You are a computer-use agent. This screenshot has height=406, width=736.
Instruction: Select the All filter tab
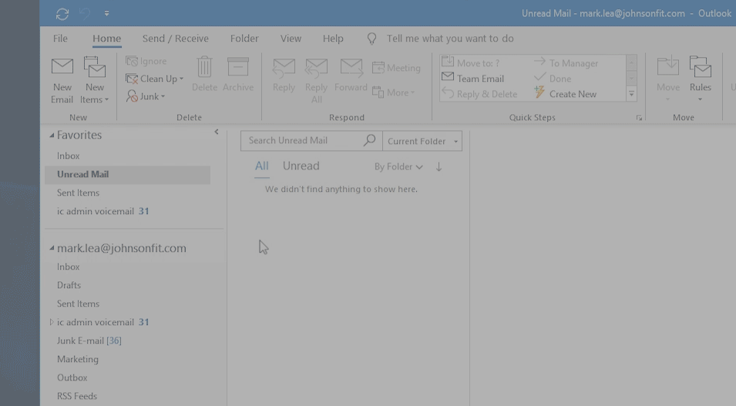[x=261, y=166]
